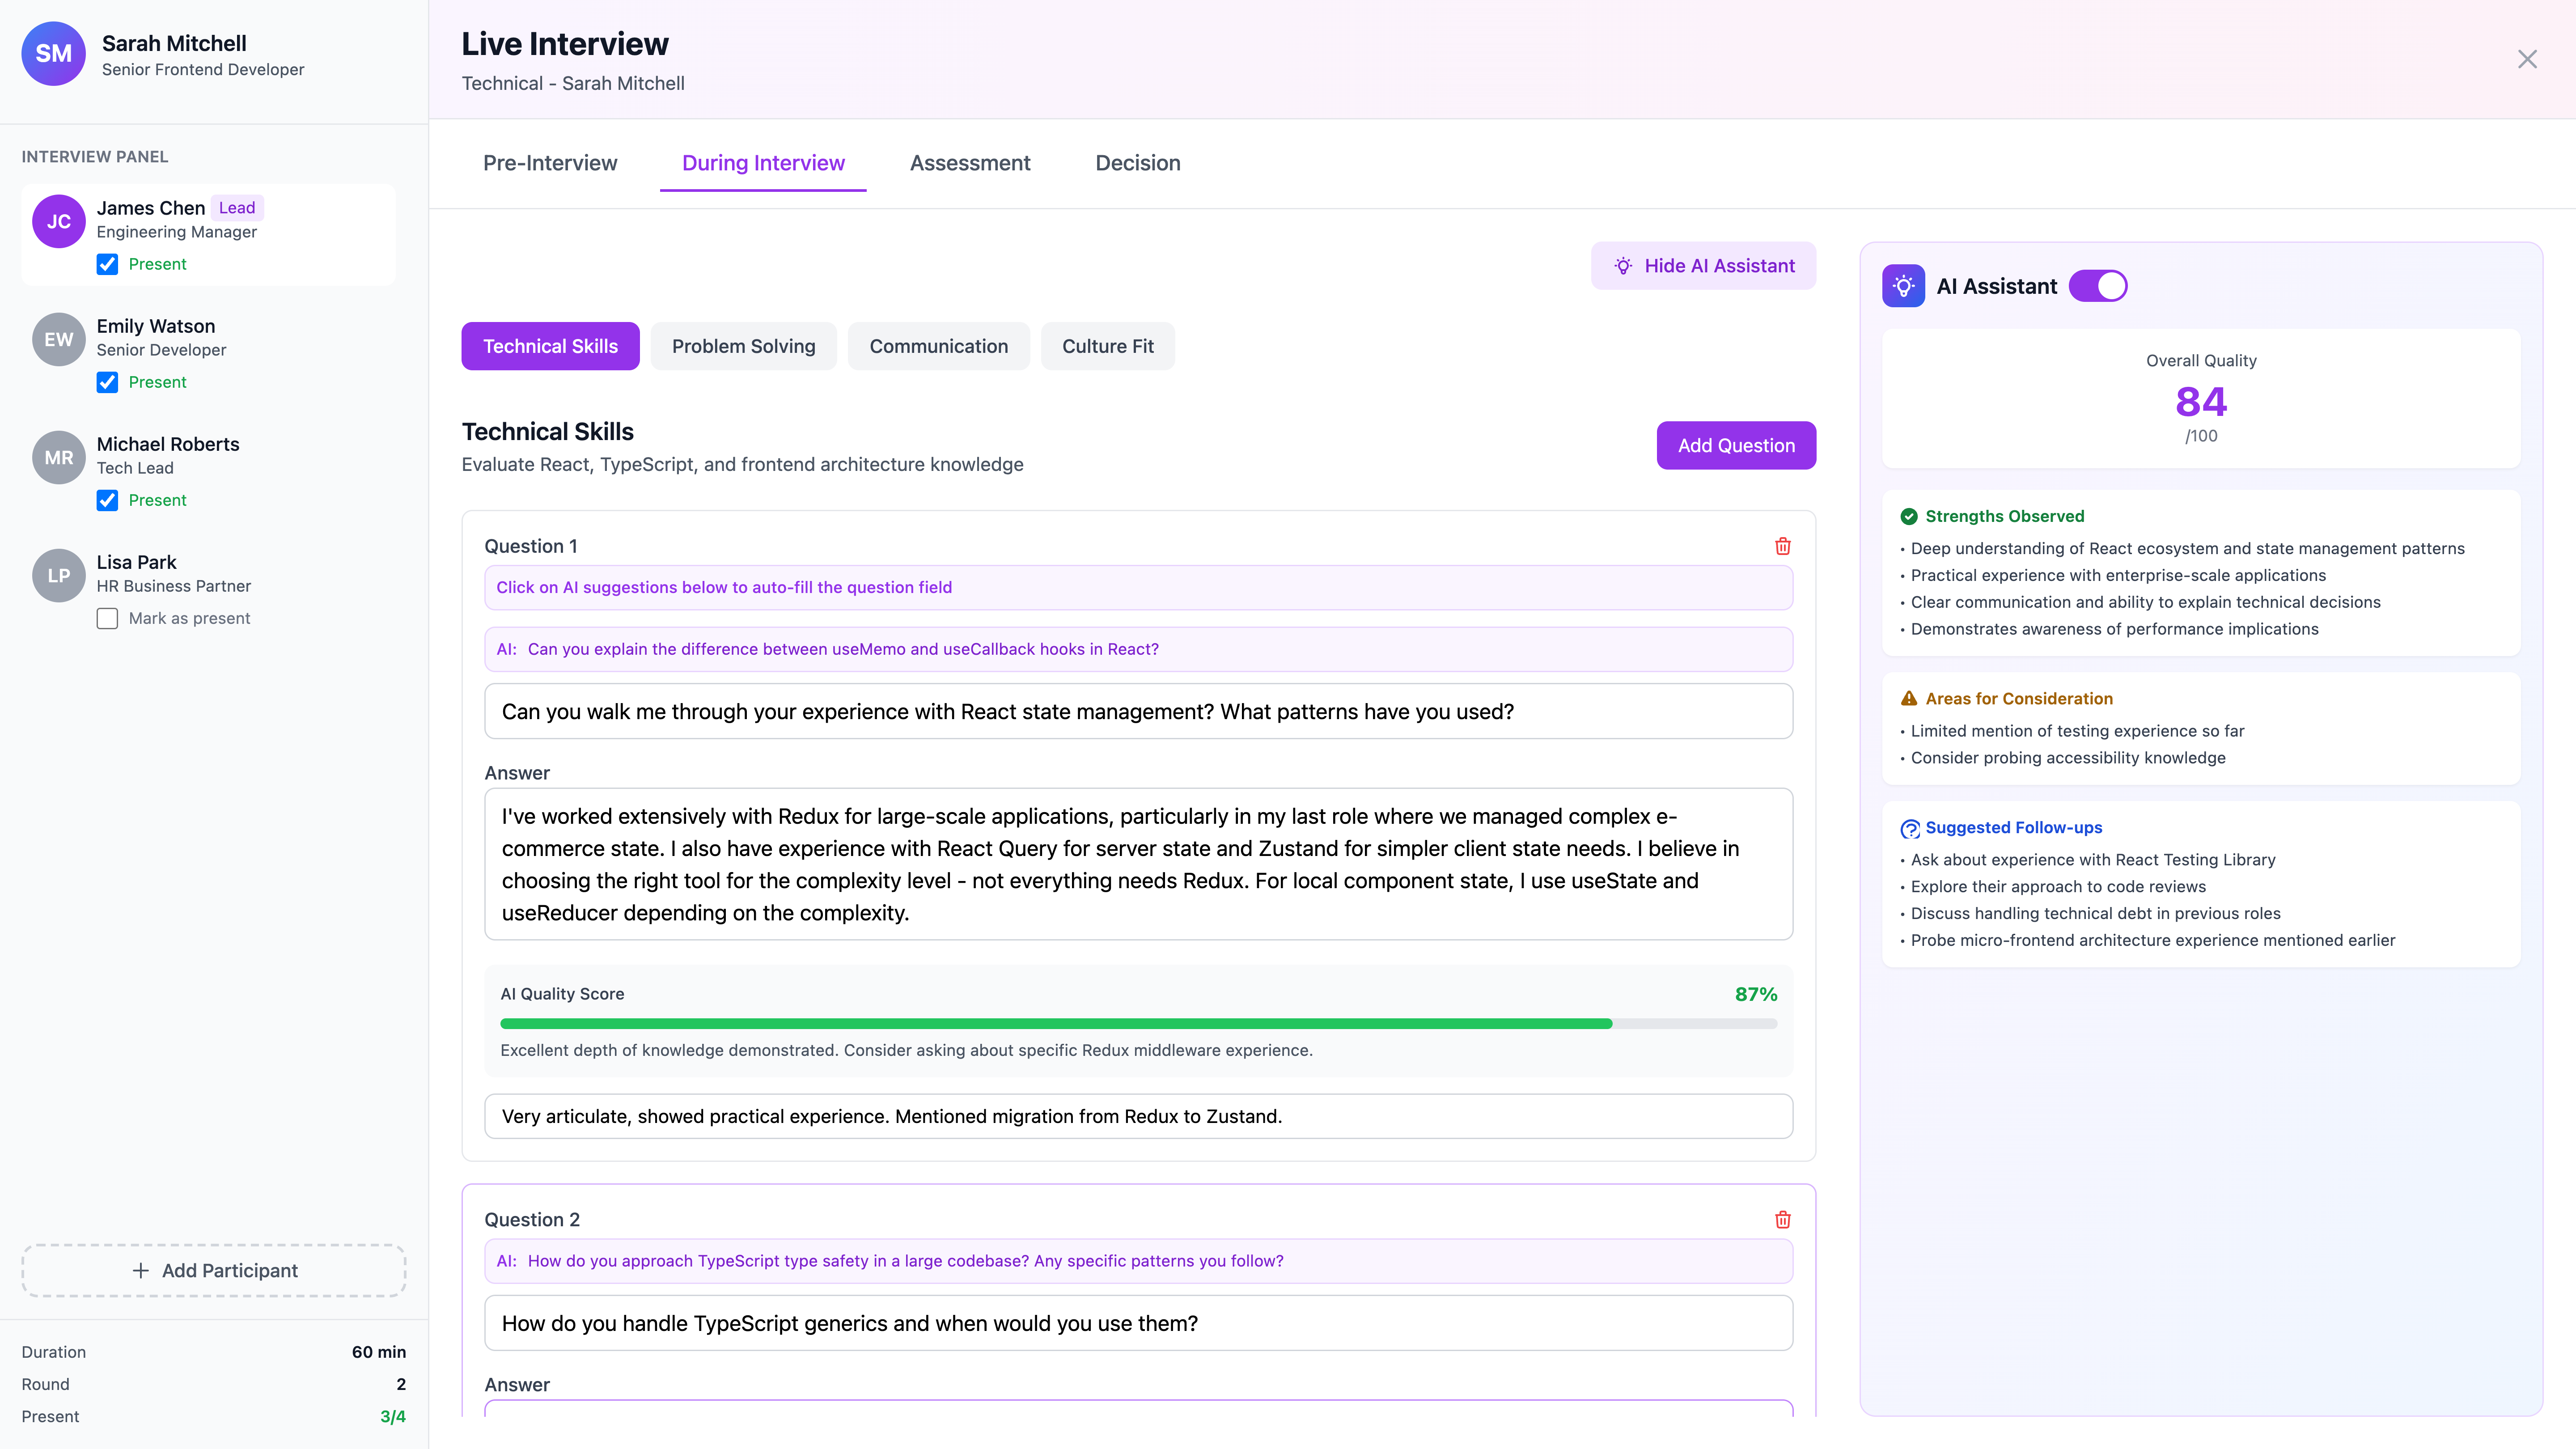Click 'Practical experience with enterprise-scale applications'

[x=2118, y=575]
